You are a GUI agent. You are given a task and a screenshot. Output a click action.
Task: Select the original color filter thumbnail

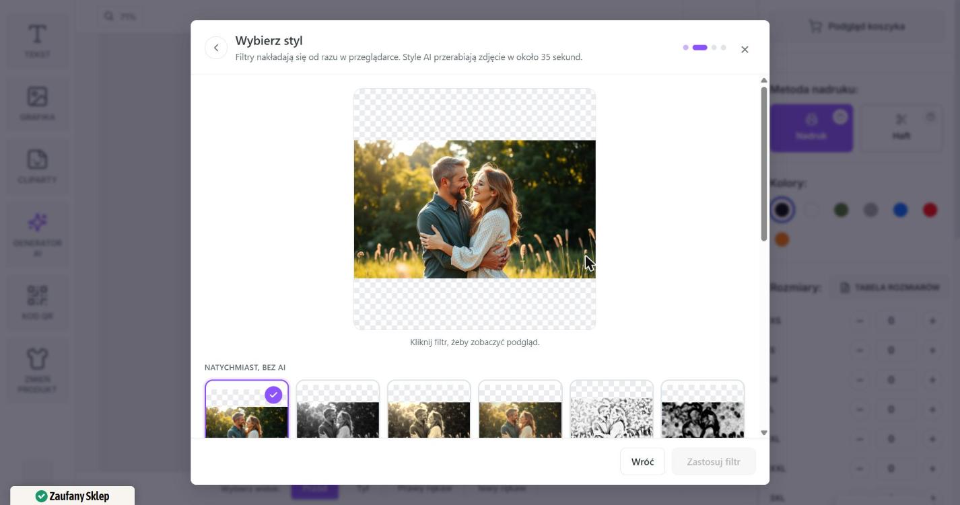pos(246,410)
